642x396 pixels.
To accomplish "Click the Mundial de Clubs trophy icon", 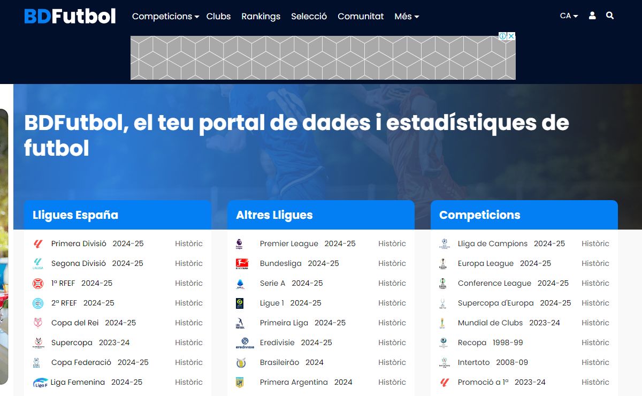I will [x=443, y=323].
